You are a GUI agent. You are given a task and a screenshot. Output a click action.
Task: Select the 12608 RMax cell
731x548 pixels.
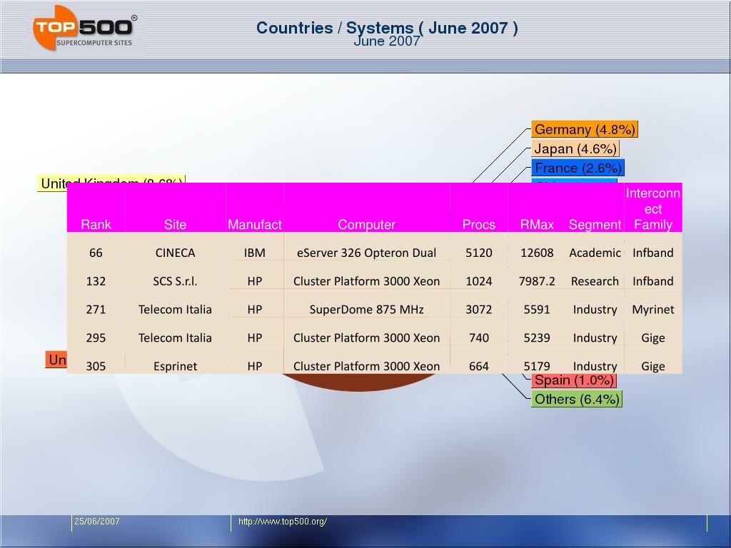(537, 253)
